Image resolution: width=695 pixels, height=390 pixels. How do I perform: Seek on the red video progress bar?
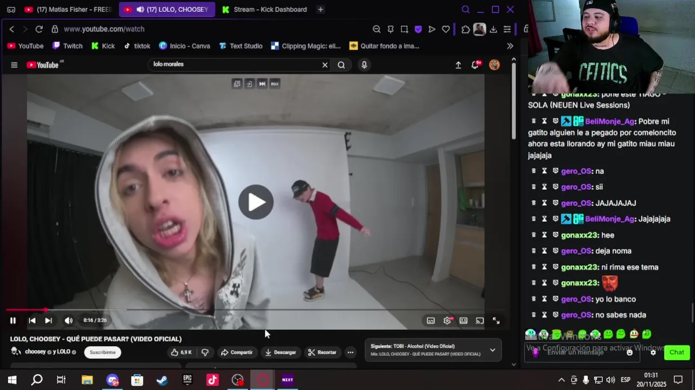[255, 310]
